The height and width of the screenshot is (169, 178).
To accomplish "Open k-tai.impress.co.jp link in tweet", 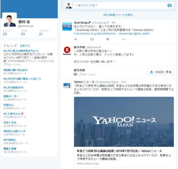I will pos(96,34).
